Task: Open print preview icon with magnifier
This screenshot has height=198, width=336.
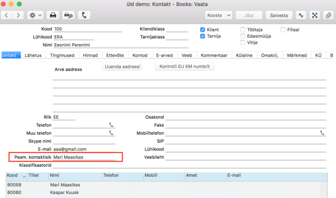Action: pos(69,15)
